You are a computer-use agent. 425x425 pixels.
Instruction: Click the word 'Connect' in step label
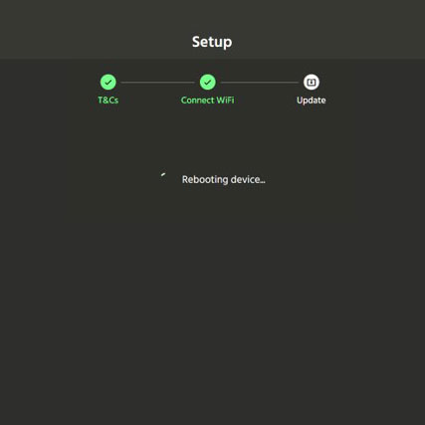(x=197, y=101)
